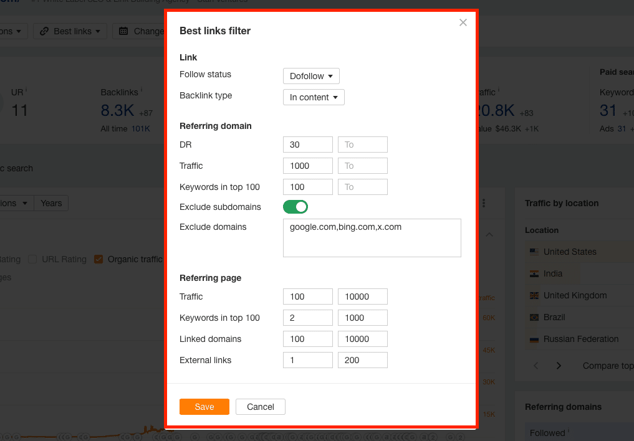634x441 pixels.
Task: Open the Follow status Dofollow dropdown
Action: (x=311, y=76)
